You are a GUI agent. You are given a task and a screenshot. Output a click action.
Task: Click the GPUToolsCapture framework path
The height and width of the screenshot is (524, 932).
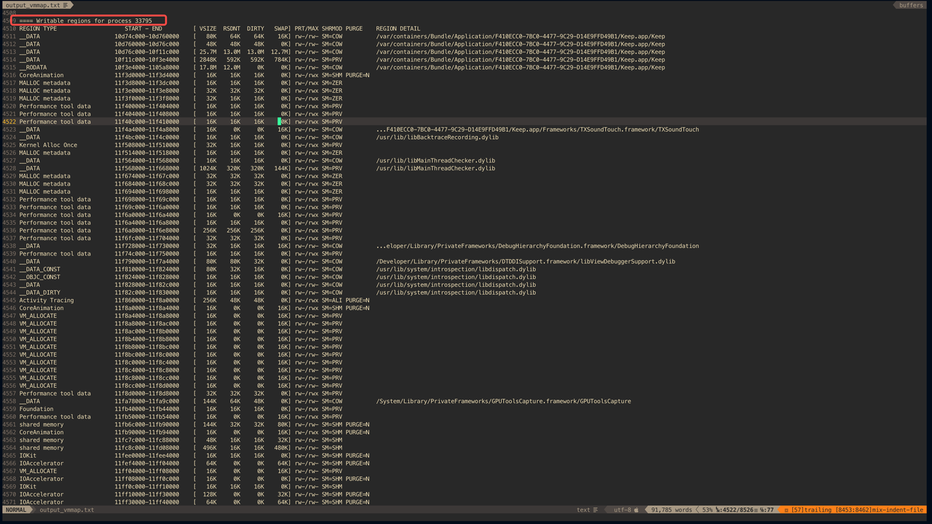(503, 401)
